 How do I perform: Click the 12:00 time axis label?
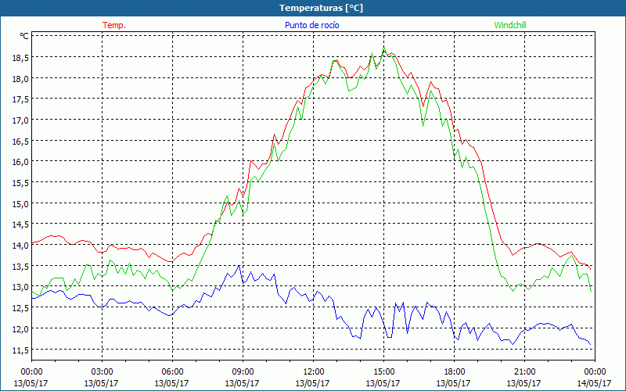pyautogui.click(x=314, y=371)
